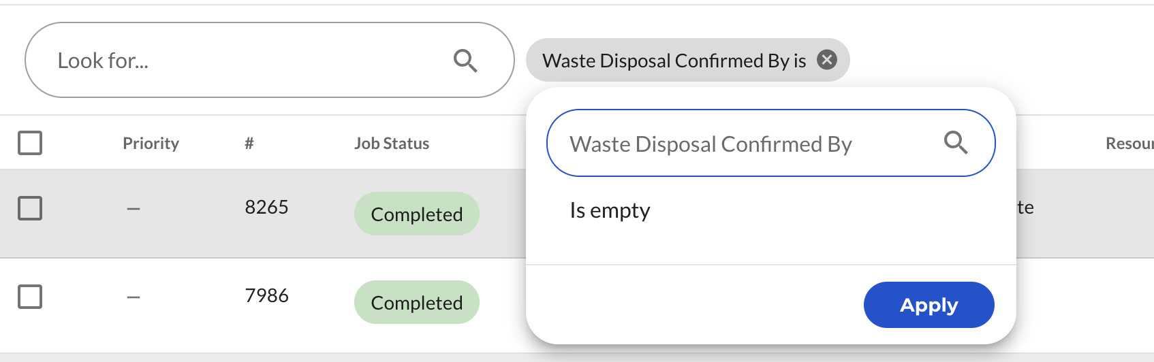Open job number 7986
The image size is (1154, 362).
point(266,295)
